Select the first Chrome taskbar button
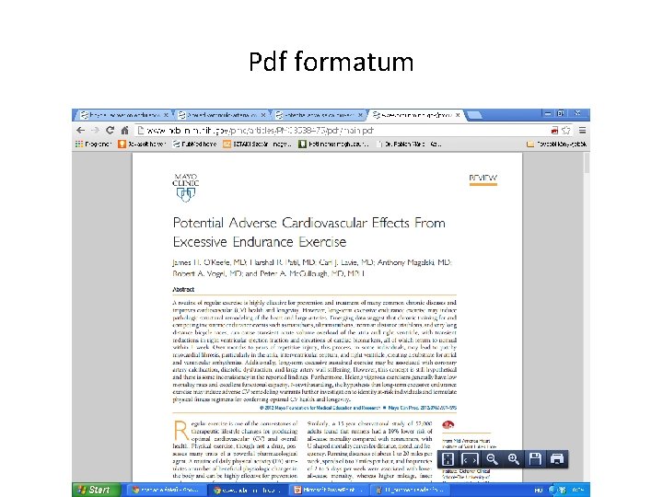This screenshot has width=663, height=497. coord(165,491)
